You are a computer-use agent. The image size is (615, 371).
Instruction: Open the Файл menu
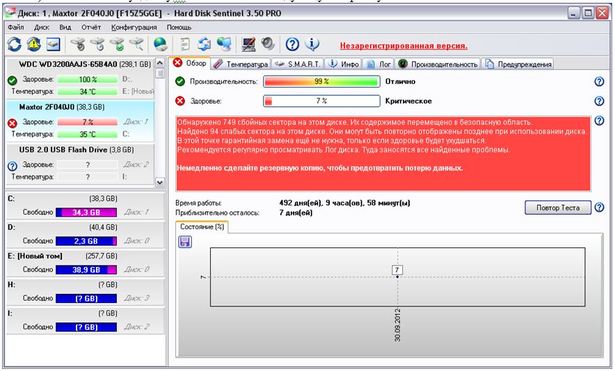16,27
